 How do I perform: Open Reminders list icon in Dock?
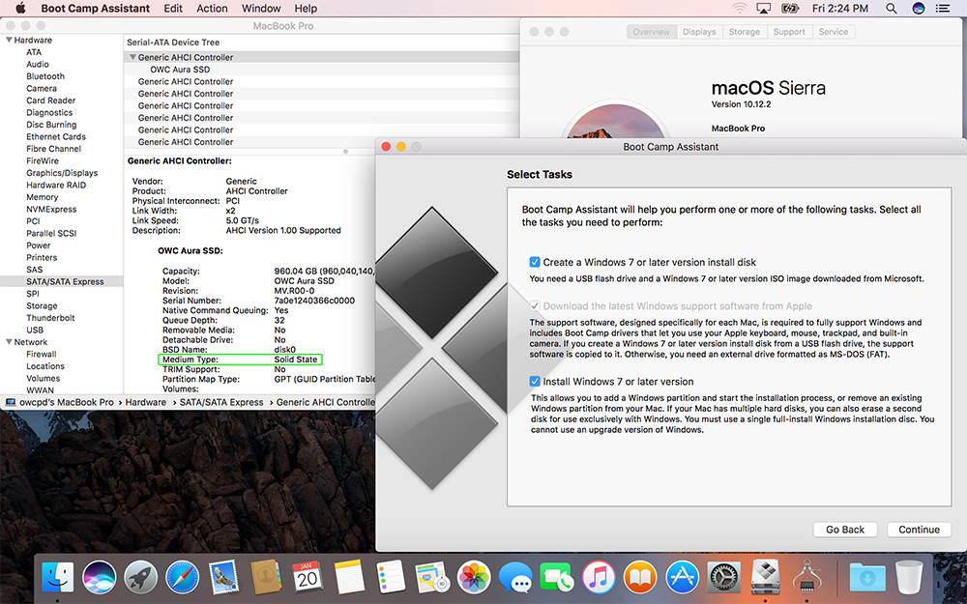tap(391, 578)
